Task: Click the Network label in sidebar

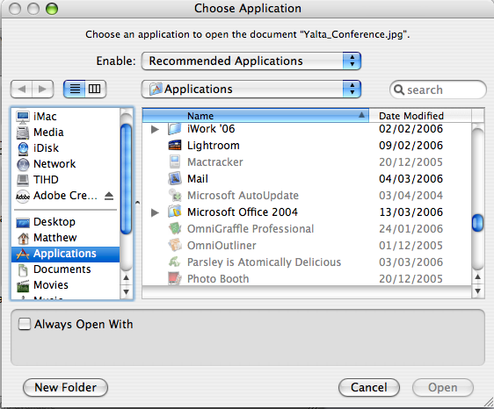Action: [54, 164]
